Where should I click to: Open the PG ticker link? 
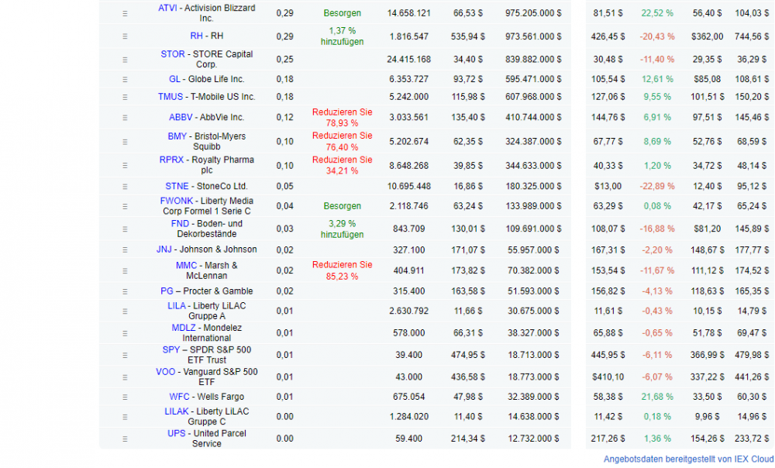[x=167, y=291]
